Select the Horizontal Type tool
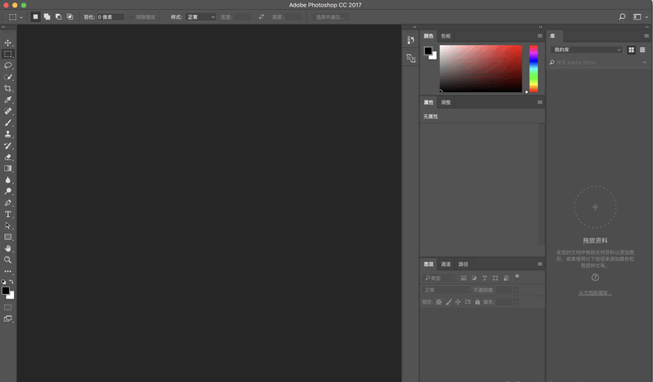Viewport: 653px width, 382px height. point(8,214)
